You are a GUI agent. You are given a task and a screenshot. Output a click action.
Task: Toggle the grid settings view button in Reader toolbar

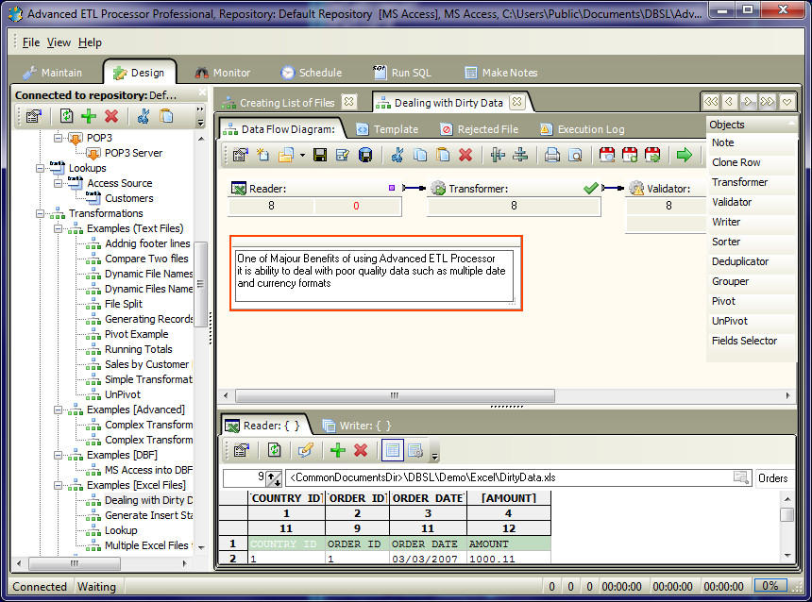415,450
